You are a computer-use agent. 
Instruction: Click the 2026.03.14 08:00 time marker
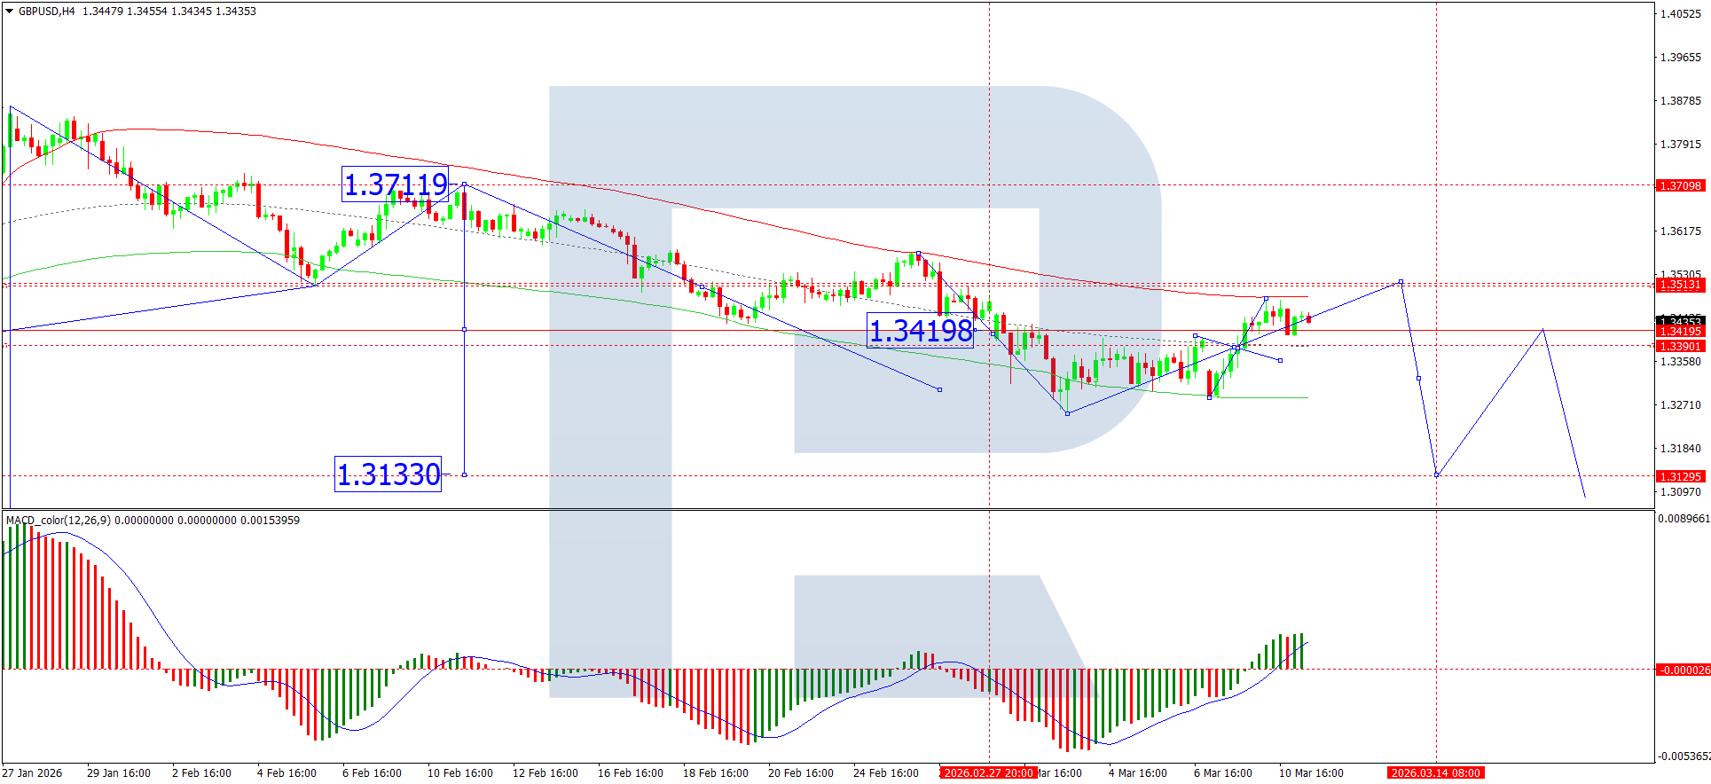pyautogui.click(x=1435, y=773)
